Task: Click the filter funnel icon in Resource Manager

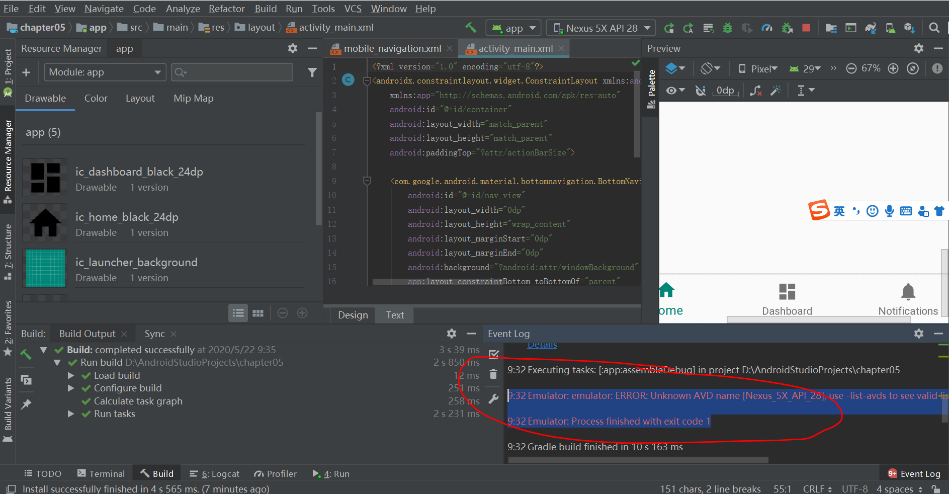Action: (x=312, y=72)
